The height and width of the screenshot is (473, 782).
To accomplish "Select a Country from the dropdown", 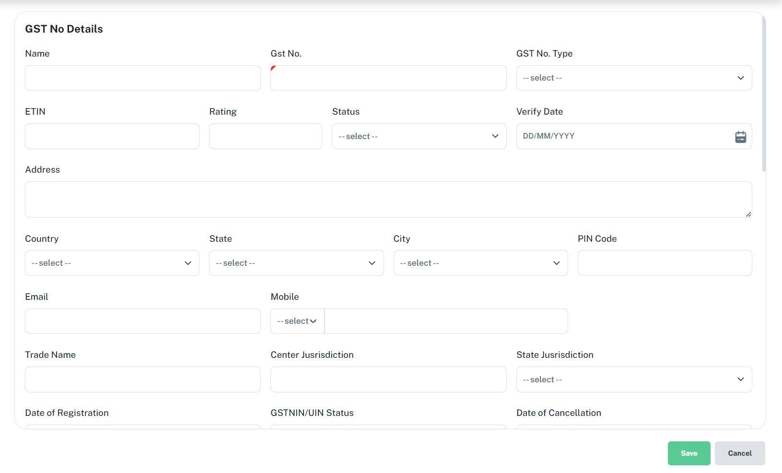I will (112, 263).
